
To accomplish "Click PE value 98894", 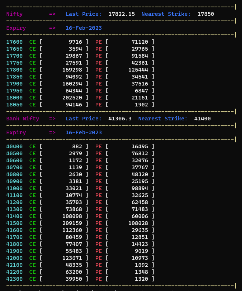I will pyautogui.click(x=140, y=188).
